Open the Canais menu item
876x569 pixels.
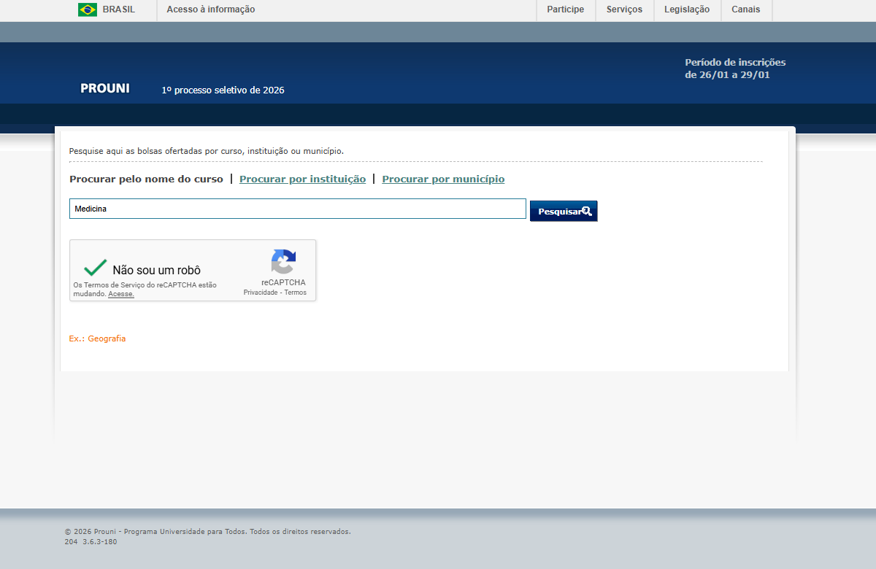click(745, 9)
